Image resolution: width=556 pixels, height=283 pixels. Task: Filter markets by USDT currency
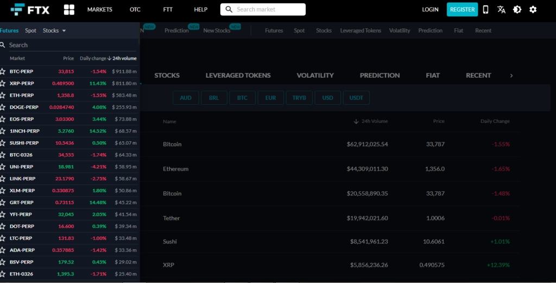pos(356,98)
